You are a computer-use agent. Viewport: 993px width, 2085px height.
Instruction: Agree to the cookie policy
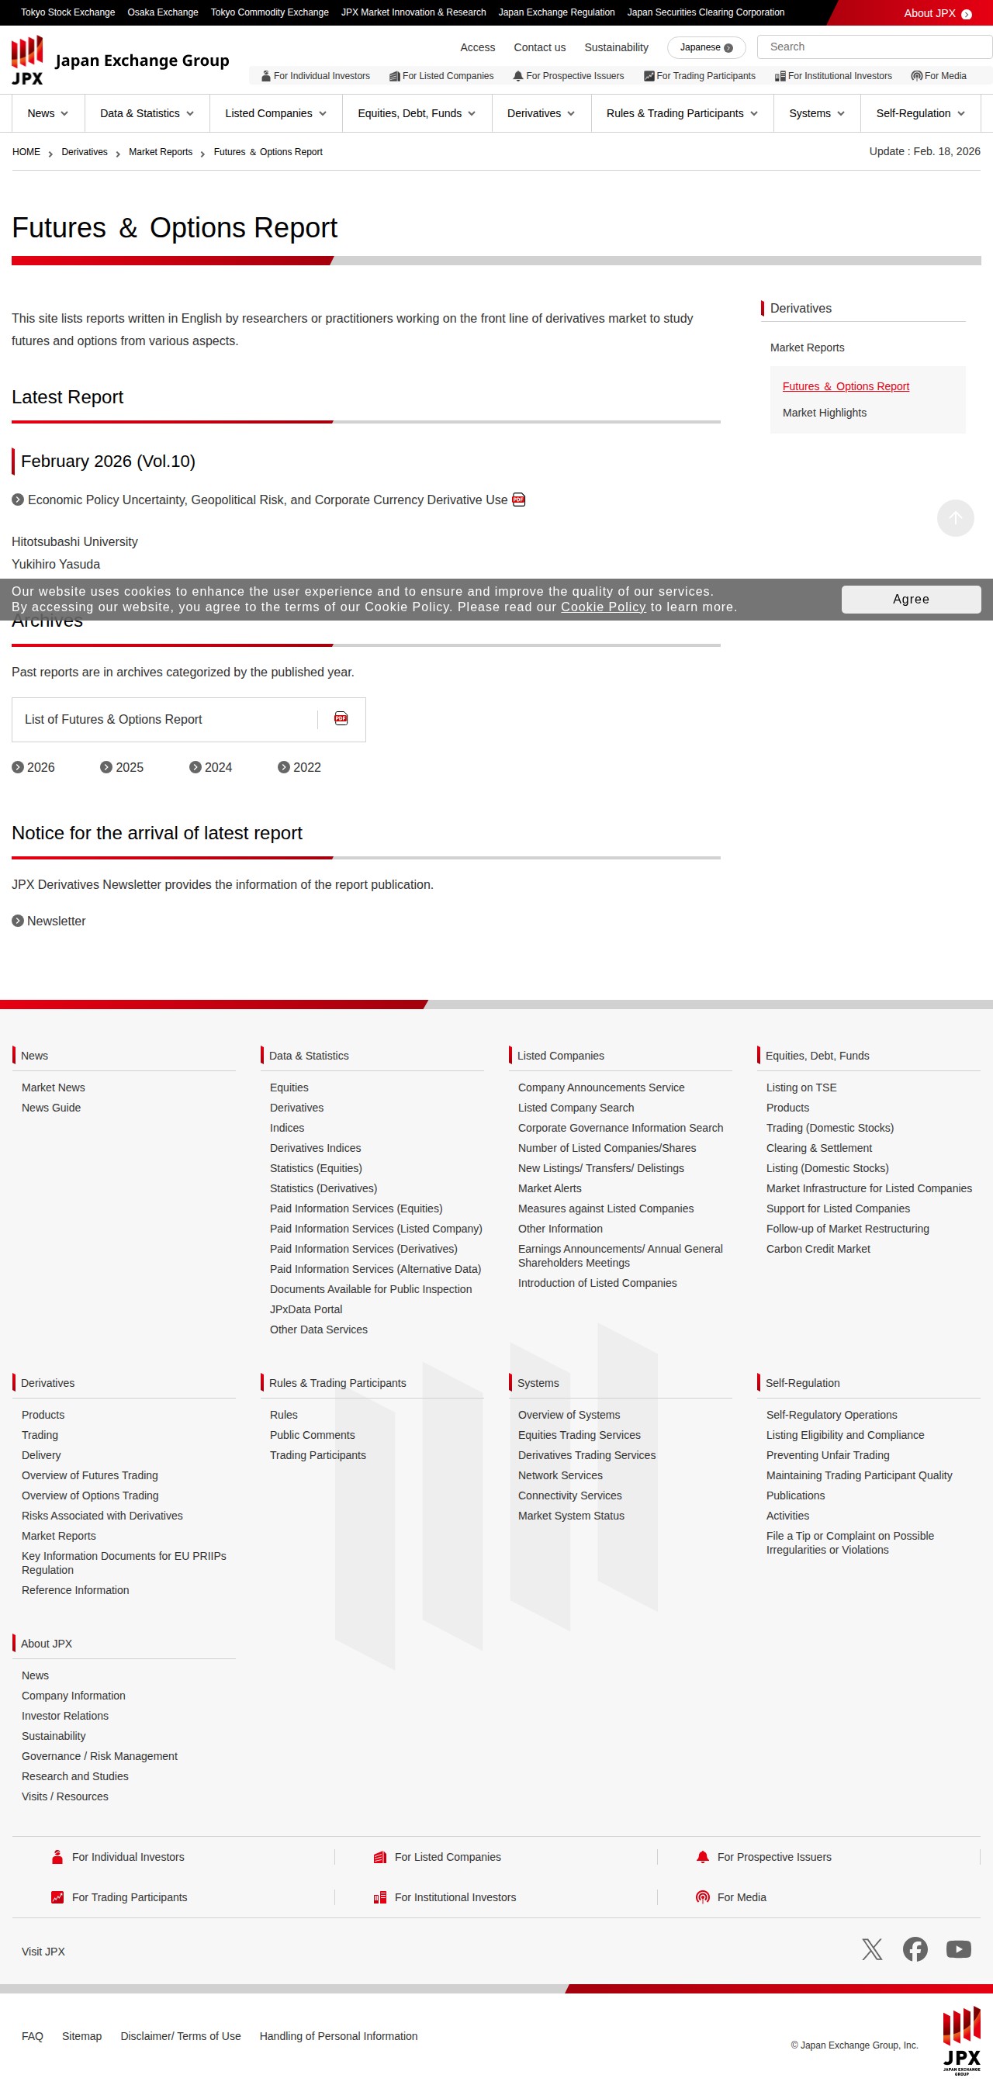(x=912, y=599)
